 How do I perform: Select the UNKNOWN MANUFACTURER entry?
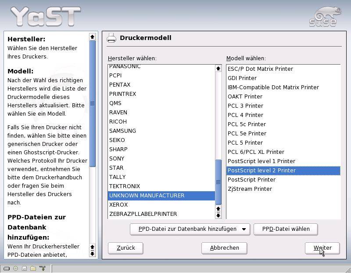point(161,196)
